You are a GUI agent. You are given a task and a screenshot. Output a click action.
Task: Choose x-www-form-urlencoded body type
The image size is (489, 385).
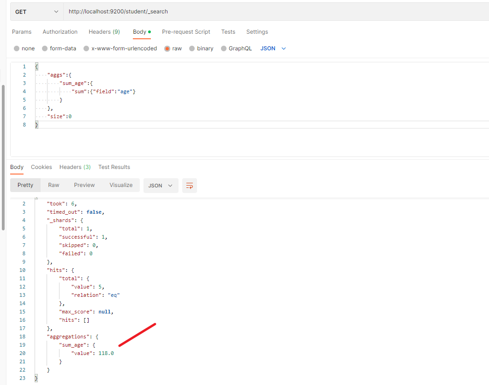(120, 48)
